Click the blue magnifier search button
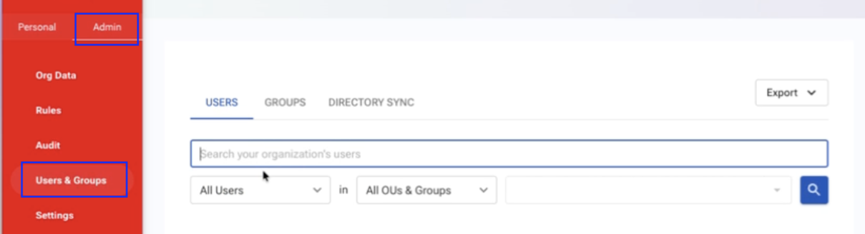865x234 pixels. tap(814, 190)
